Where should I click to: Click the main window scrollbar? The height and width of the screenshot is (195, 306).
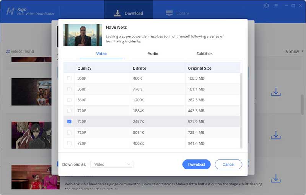pyautogui.click(x=303, y=104)
